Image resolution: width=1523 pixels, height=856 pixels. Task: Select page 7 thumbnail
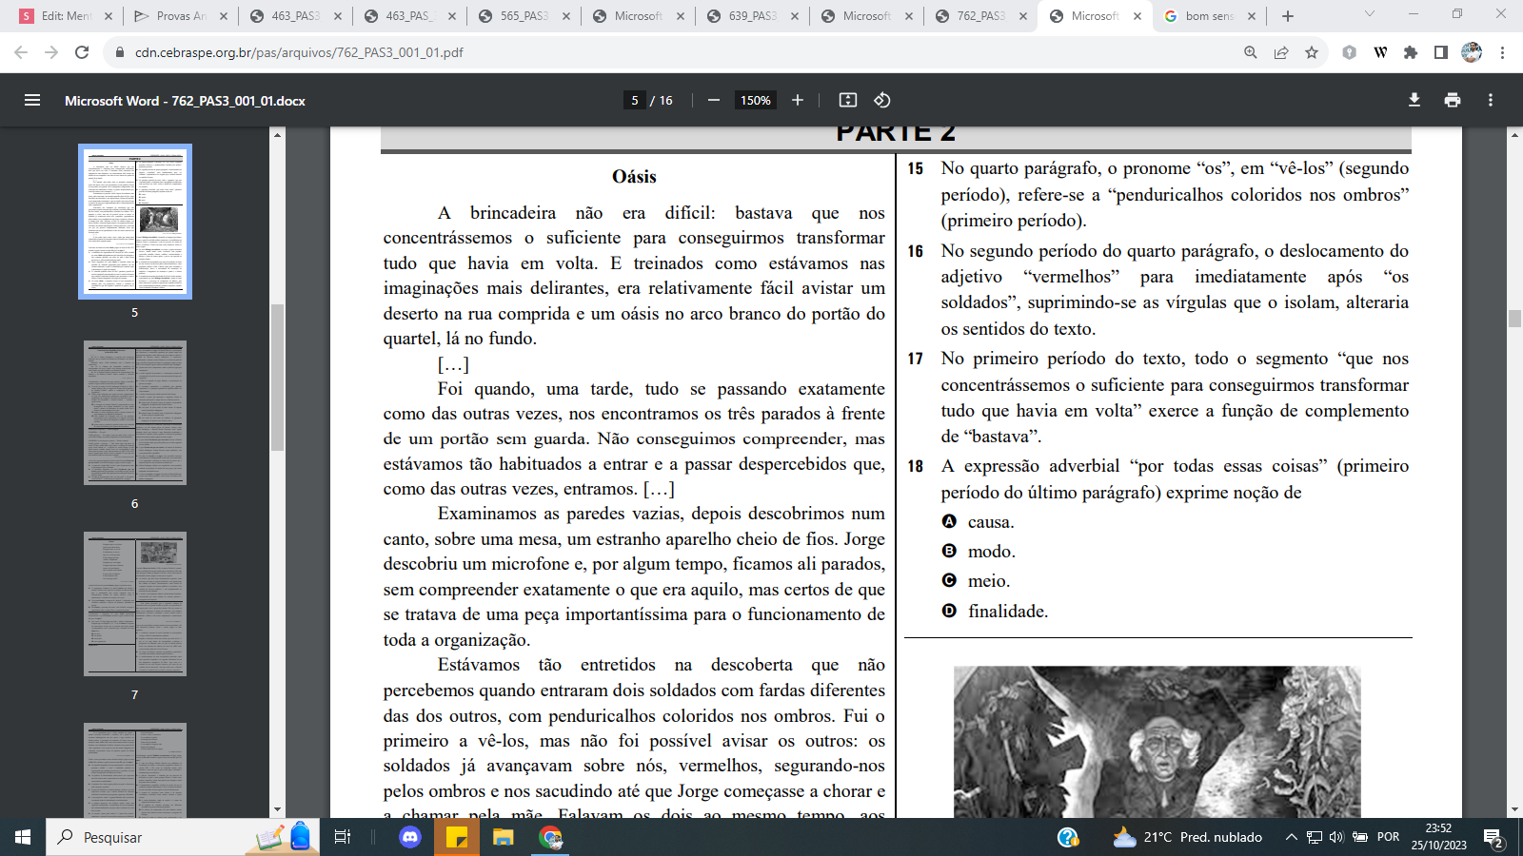click(135, 604)
